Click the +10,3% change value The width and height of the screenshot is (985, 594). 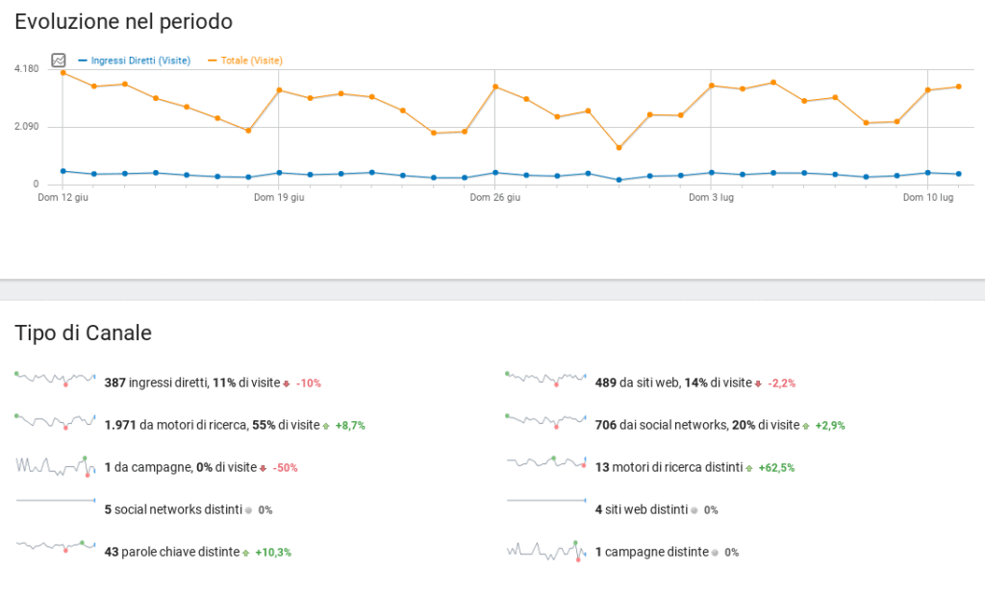(x=273, y=554)
